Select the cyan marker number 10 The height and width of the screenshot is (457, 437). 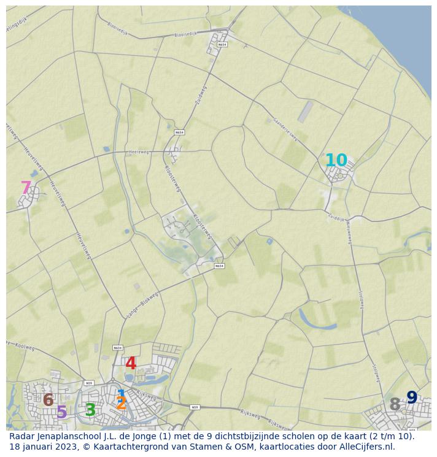click(336, 161)
